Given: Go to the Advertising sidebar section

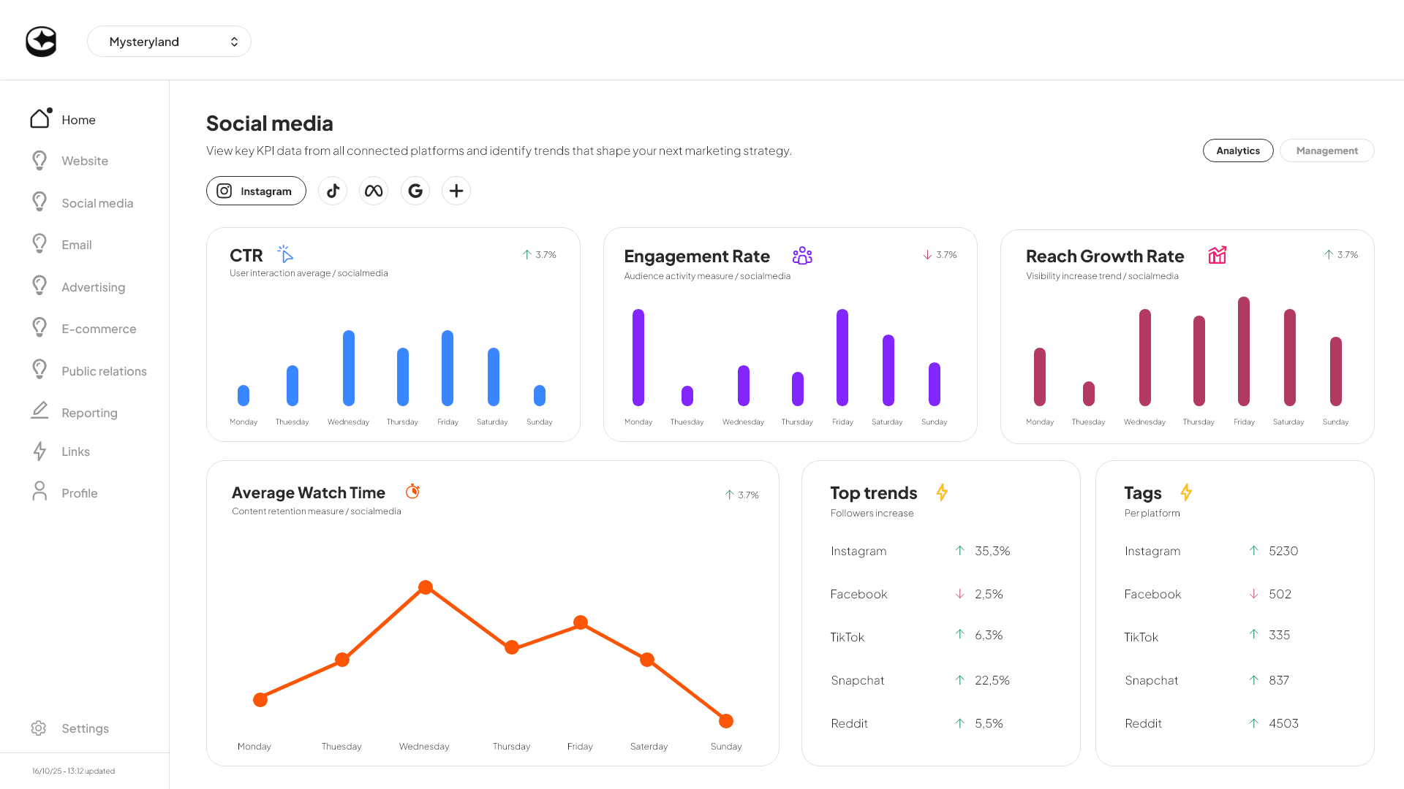Looking at the screenshot, I should pyautogui.click(x=93, y=286).
